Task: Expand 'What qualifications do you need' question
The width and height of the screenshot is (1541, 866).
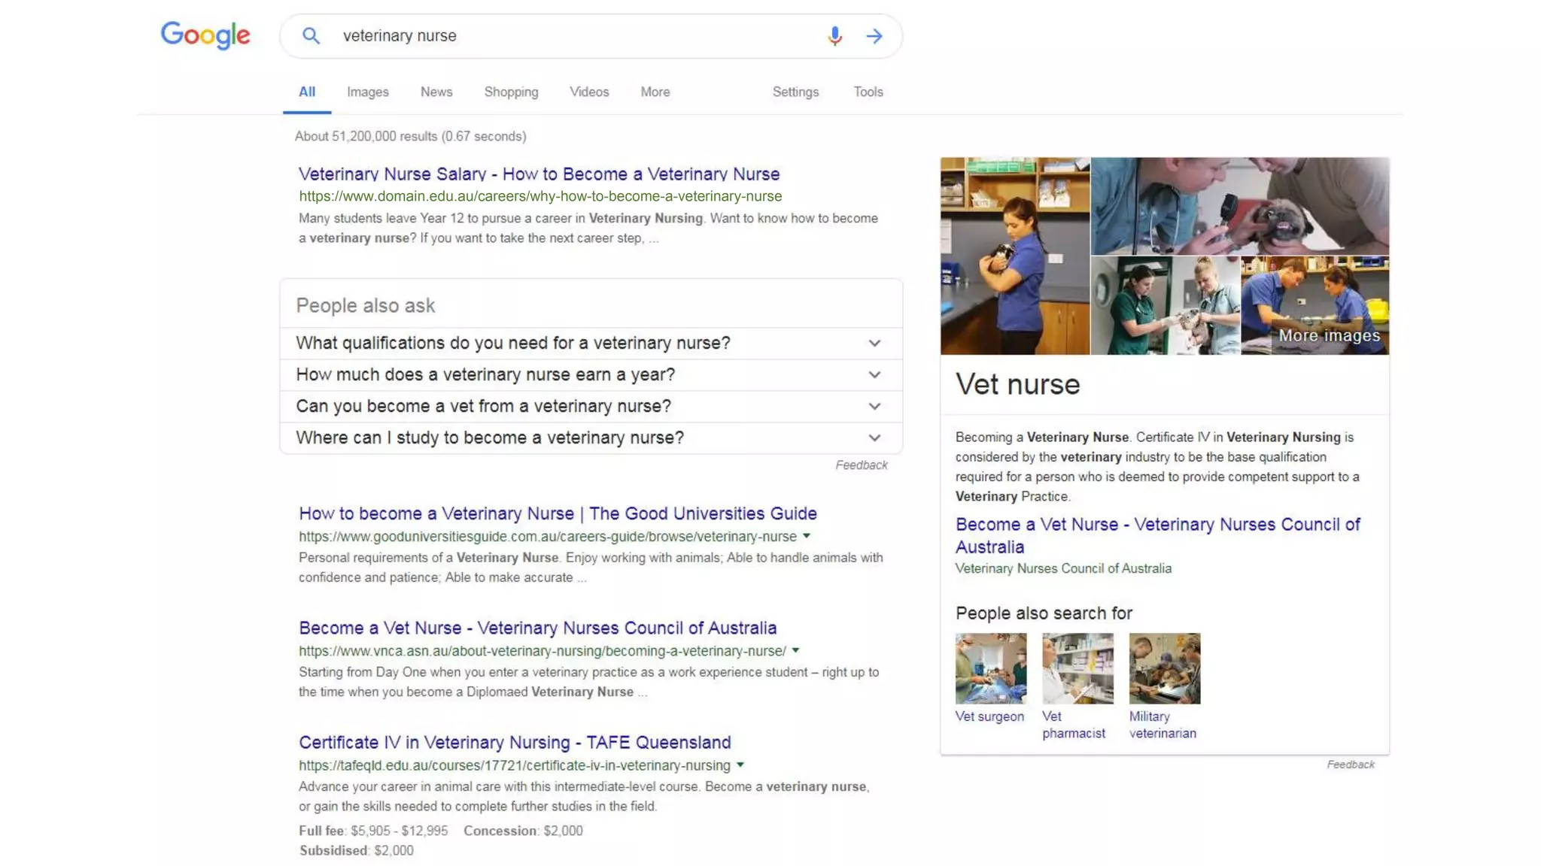Action: [591, 343]
